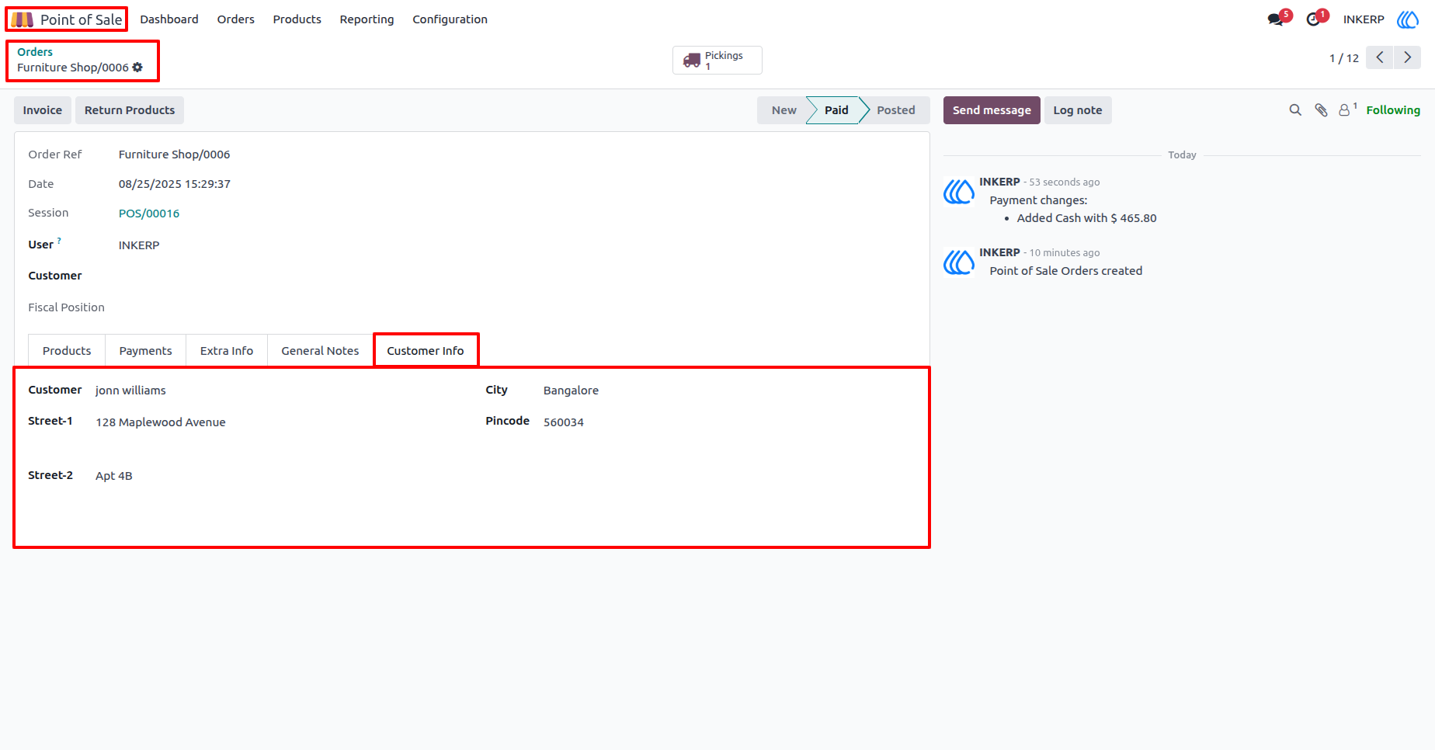Click the Following button

coord(1393,110)
